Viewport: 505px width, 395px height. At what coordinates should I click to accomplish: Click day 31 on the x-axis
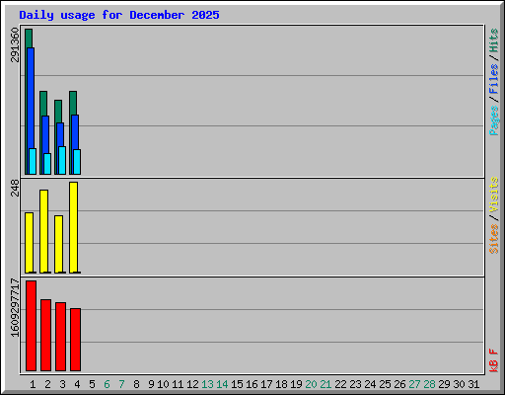coord(473,384)
